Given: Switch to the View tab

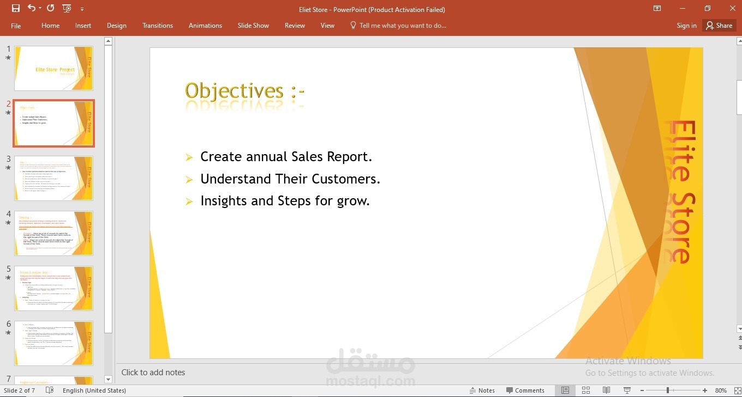Looking at the screenshot, I should (327, 26).
